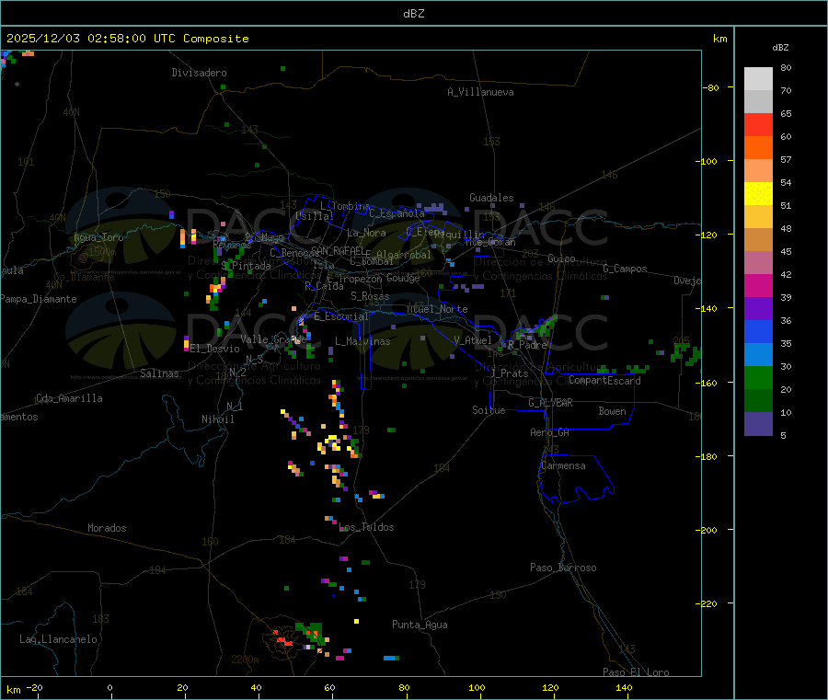The image size is (828, 700).
Task: Click the Los_Toldos label
Action: point(366,527)
